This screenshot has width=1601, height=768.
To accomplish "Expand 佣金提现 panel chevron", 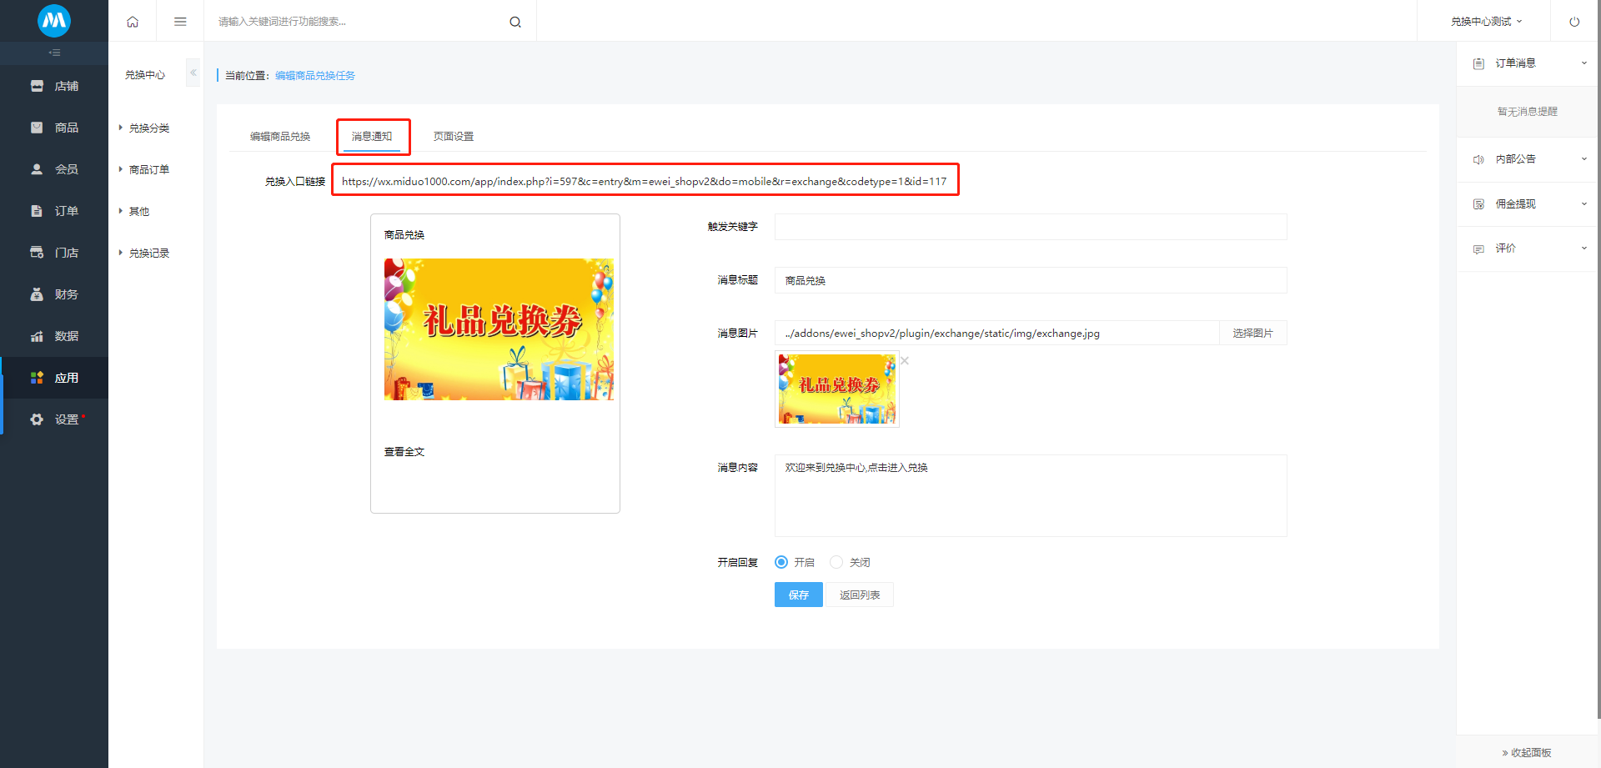I will [1584, 204].
